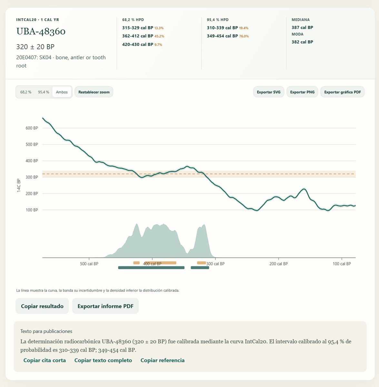The height and width of the screenshot is (387, 379).
Task: Switch to the Ambos range view
Action: [62, 92]
